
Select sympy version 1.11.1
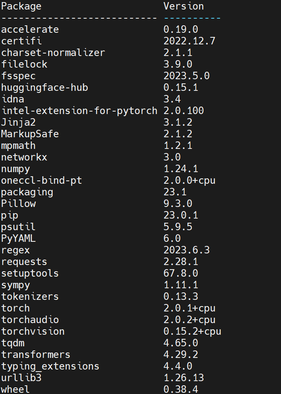tap(181, 285)
